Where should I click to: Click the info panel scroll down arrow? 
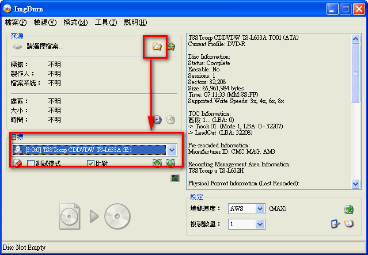coord(355,184)
